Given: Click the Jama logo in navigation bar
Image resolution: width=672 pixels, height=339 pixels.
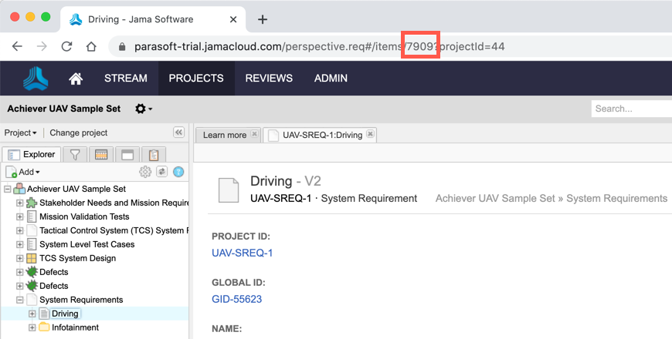Looking at the screenshot, I should 36,79.
